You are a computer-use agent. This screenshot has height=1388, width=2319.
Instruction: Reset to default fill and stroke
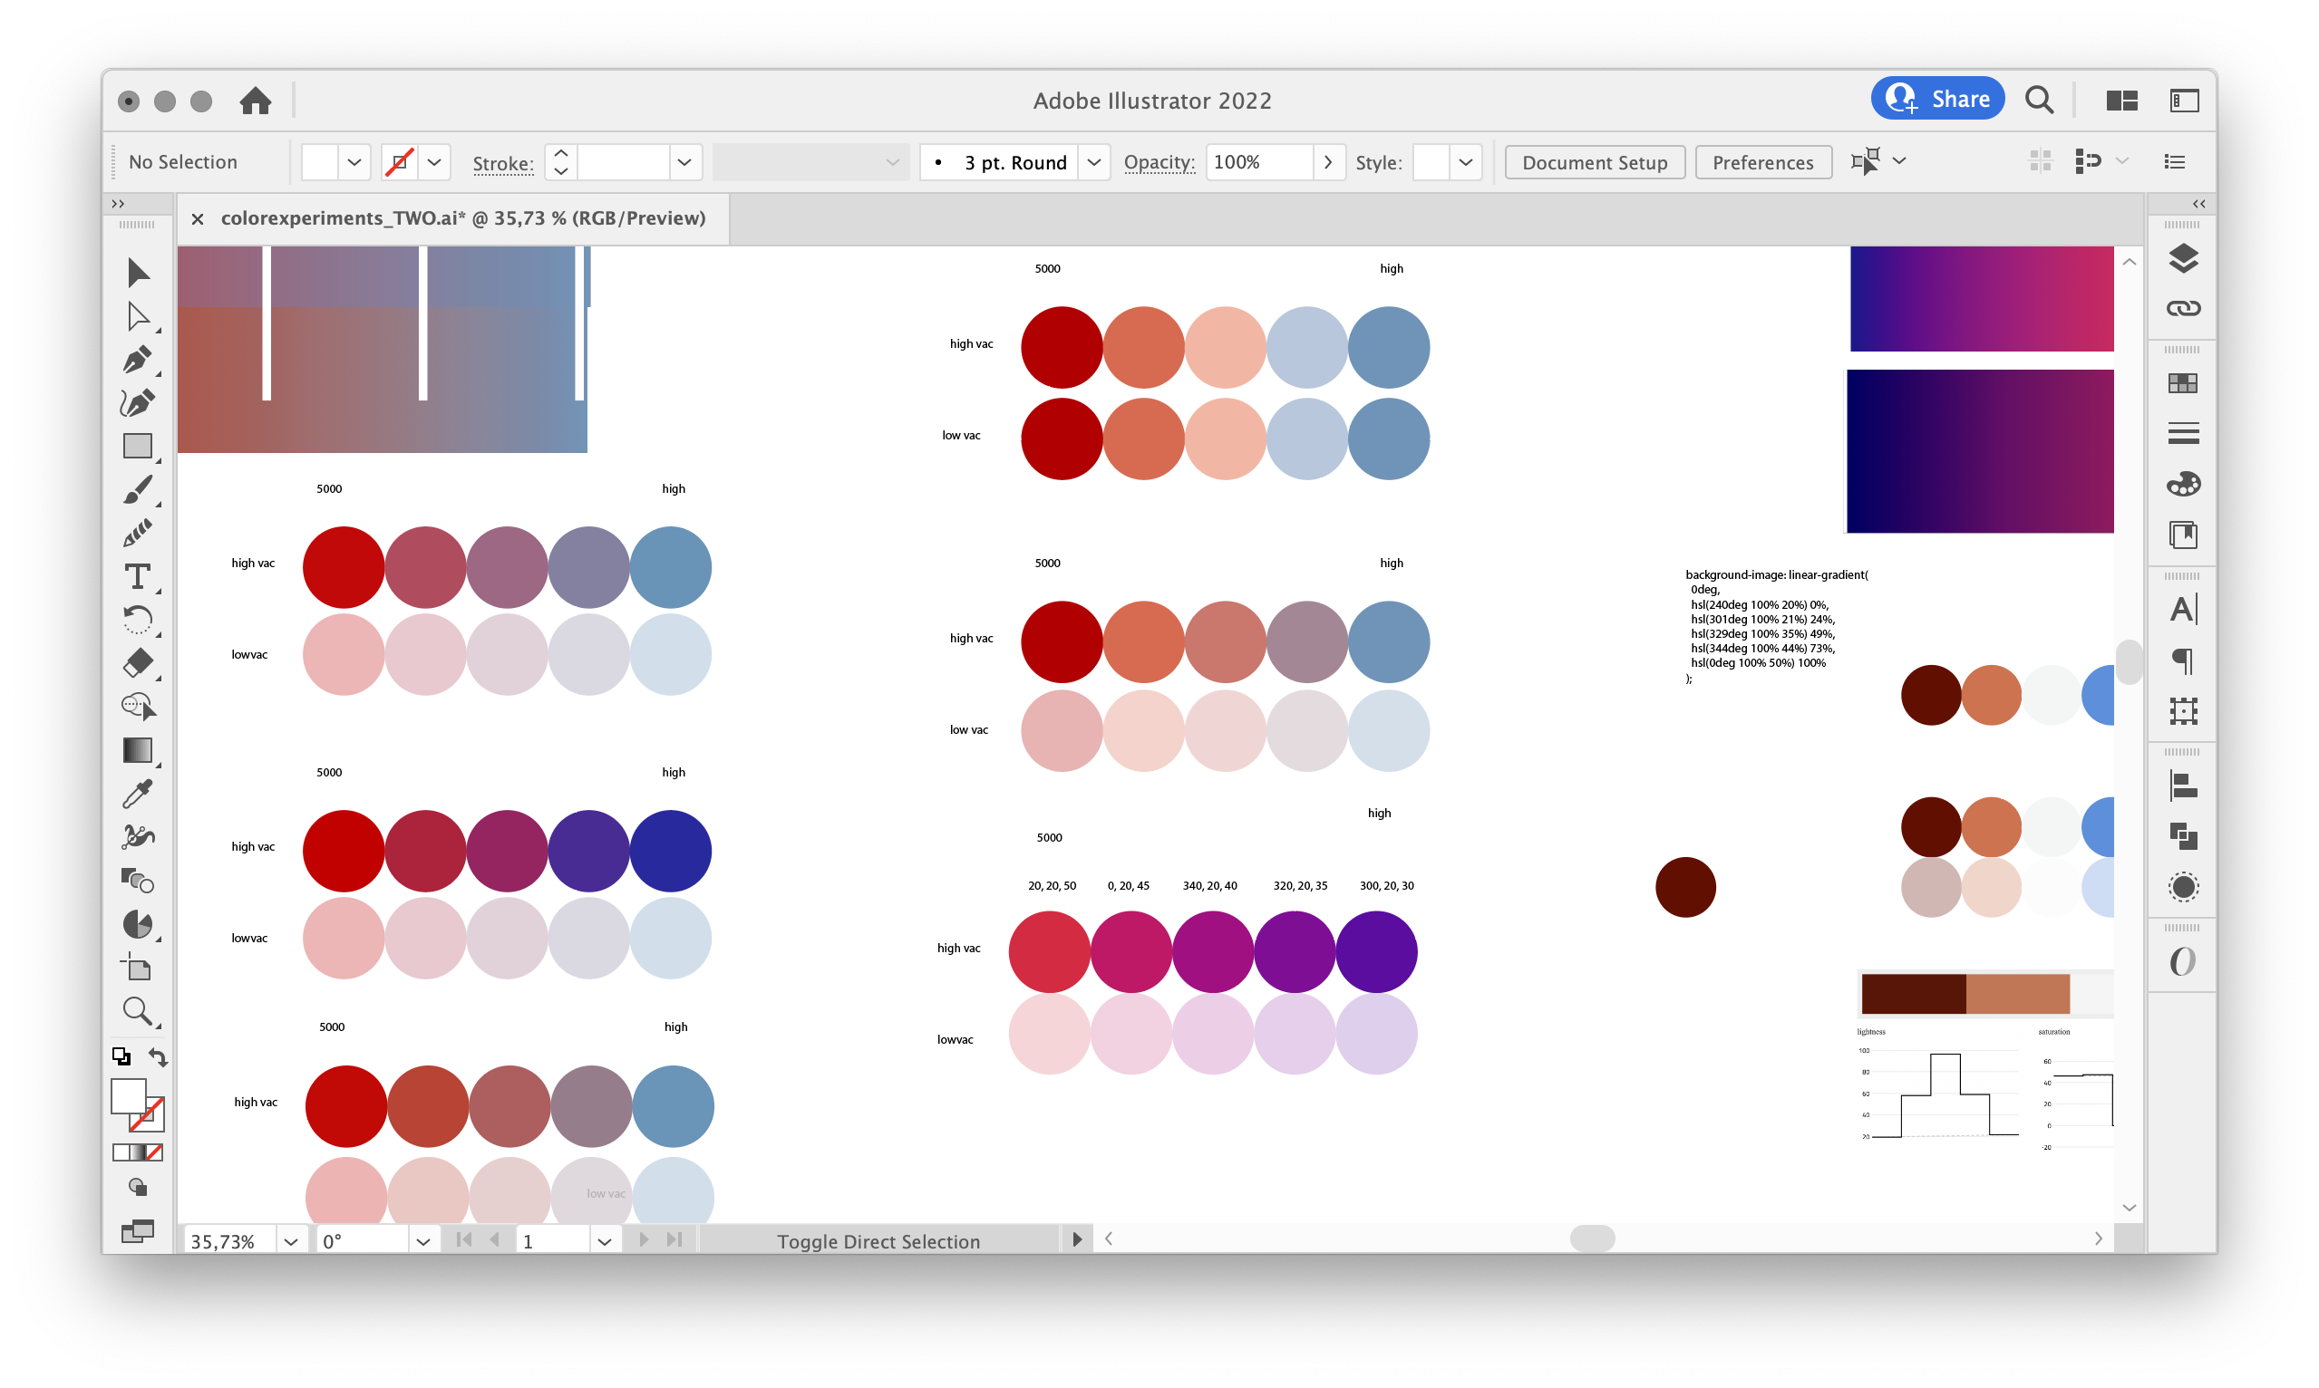pyautogui.click(x=121, y=1057)
